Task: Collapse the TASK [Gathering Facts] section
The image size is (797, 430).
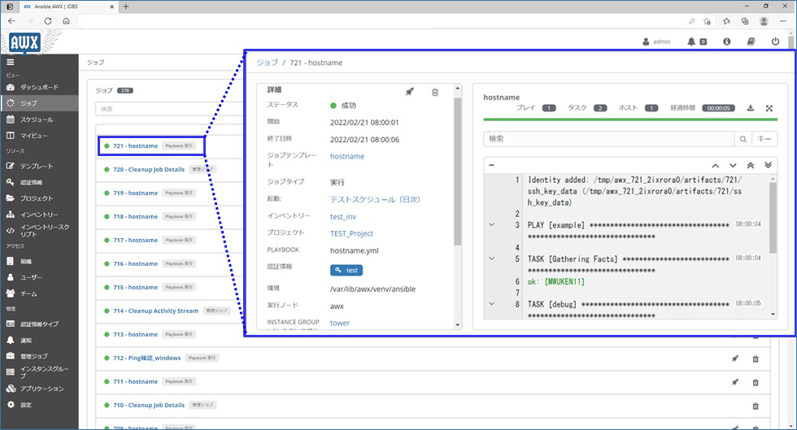Action: (491, 258)
